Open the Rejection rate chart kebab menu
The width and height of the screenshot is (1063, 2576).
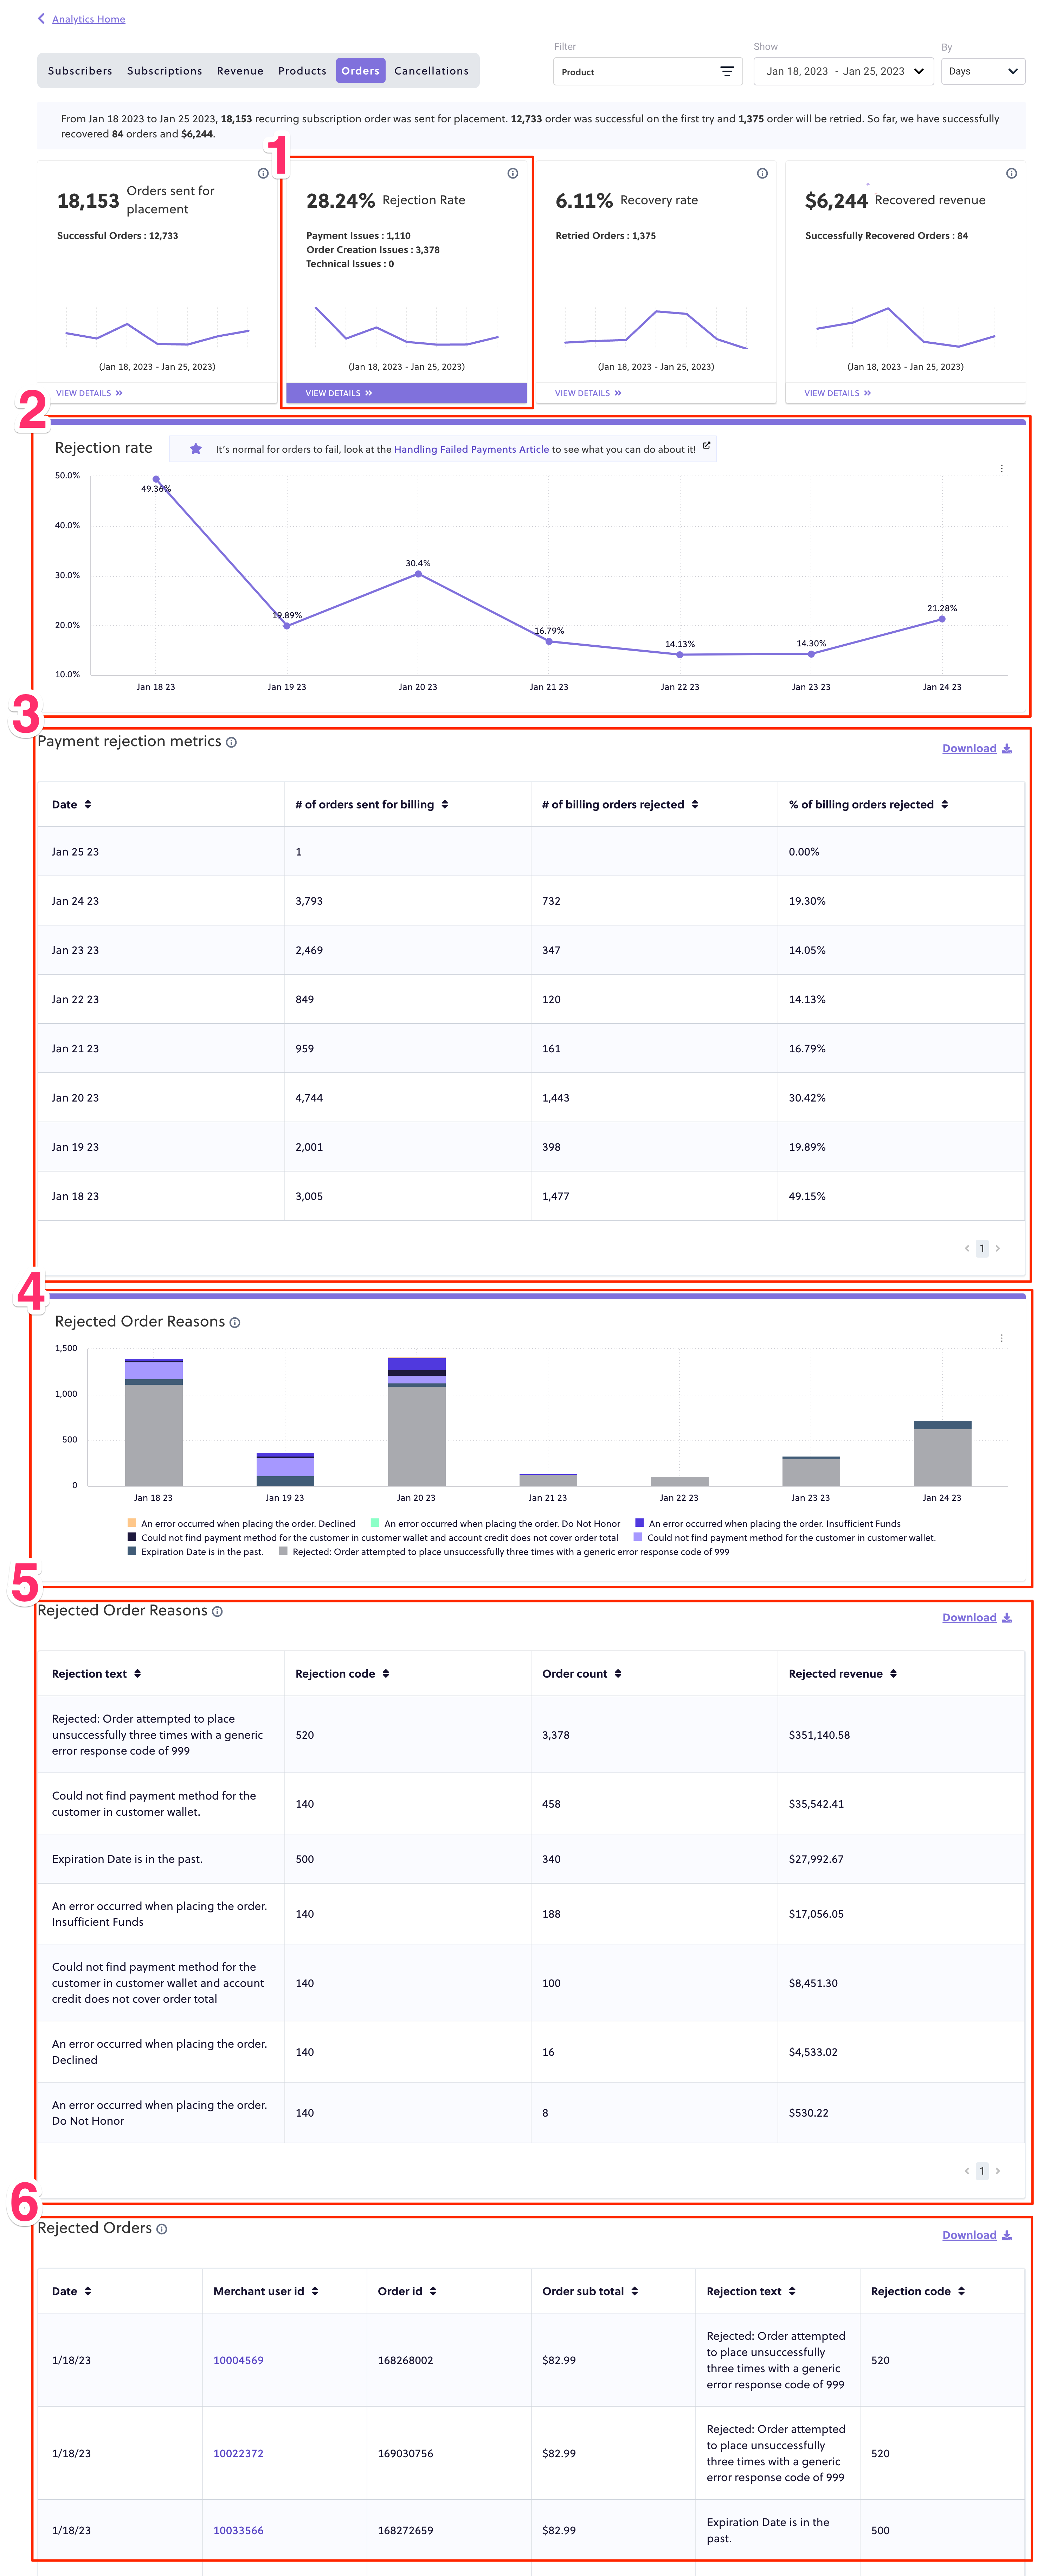point(1002,468)
